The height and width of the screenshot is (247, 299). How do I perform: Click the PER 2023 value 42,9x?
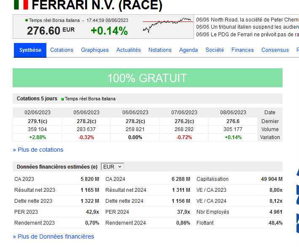(92, 212)
